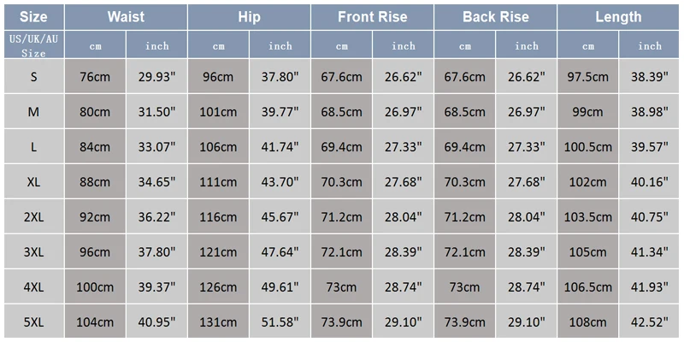
Task: Select the S size row label
Action: pos(34,77)
